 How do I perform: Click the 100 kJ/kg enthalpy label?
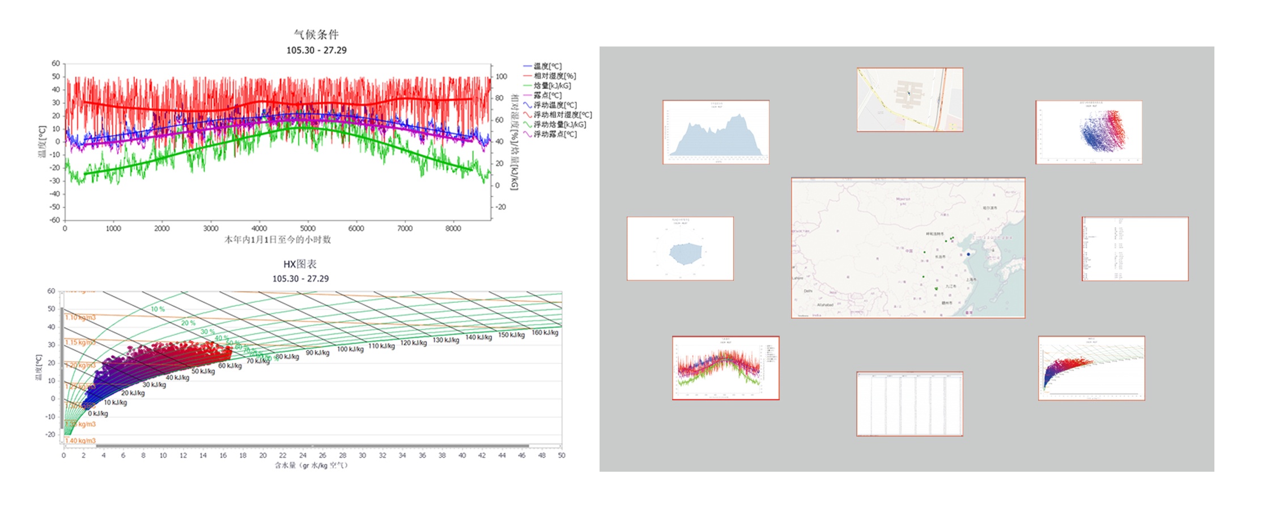click(350, 349)
